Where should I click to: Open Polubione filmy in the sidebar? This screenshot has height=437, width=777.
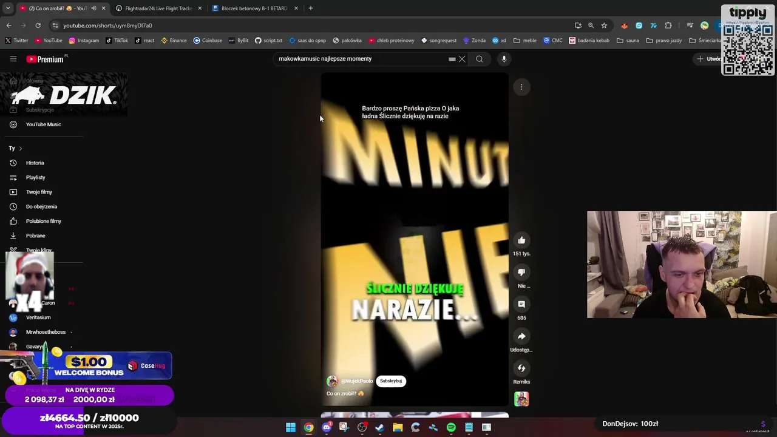click(x=42, y=221)
